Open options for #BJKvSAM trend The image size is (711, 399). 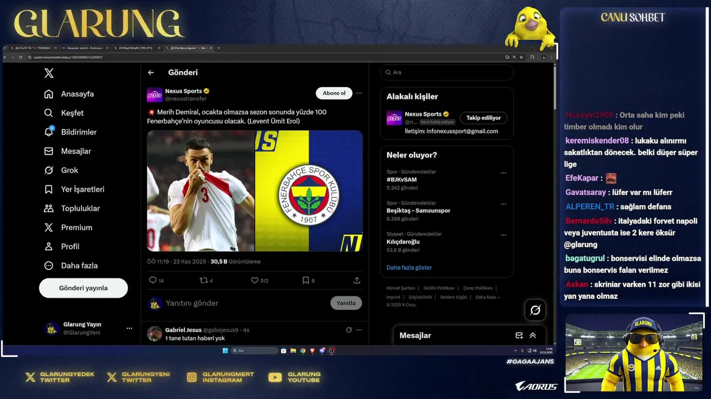point(503,173)
